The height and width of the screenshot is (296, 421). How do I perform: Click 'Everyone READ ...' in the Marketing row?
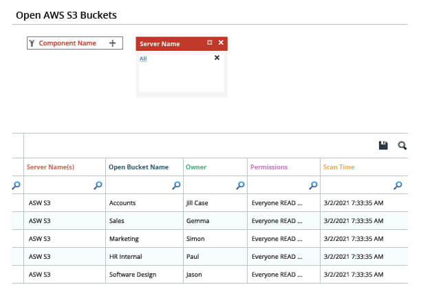[x=277, y=239]
